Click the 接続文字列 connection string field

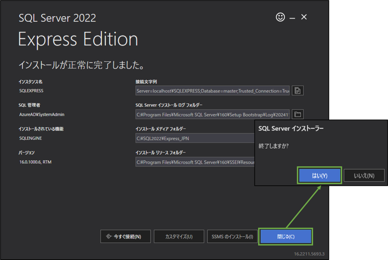coord(212,91)
